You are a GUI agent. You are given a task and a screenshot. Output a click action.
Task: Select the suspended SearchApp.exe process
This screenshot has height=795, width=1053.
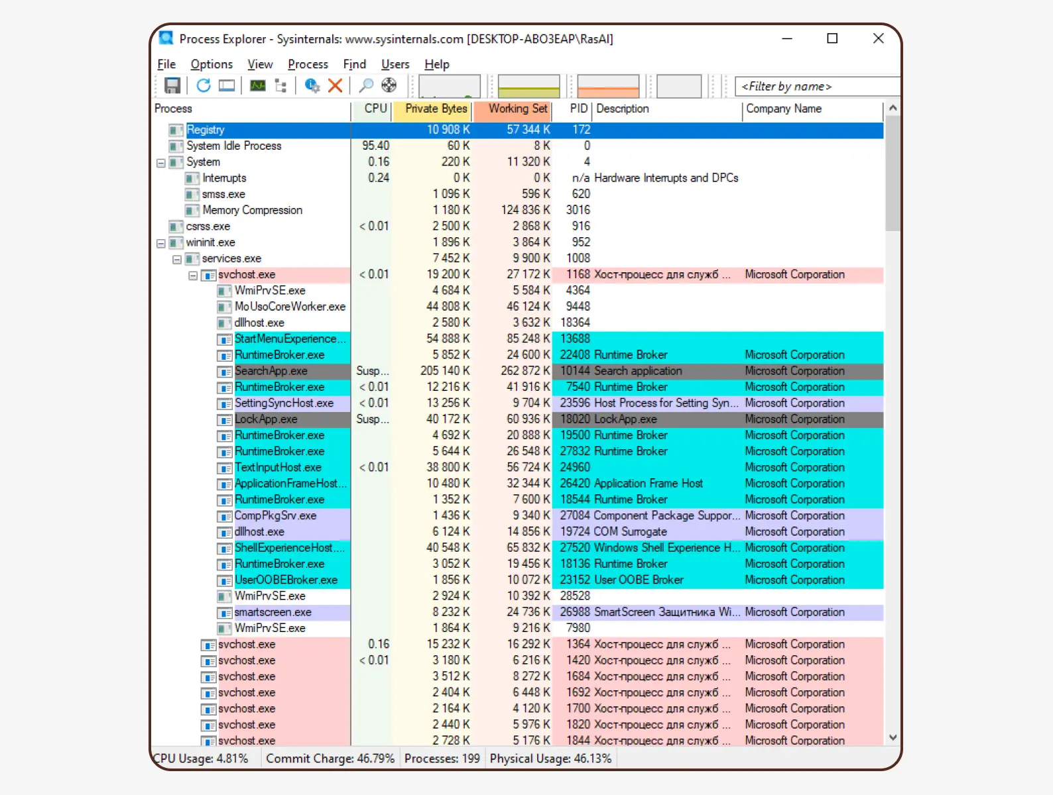tap(518, 371)
